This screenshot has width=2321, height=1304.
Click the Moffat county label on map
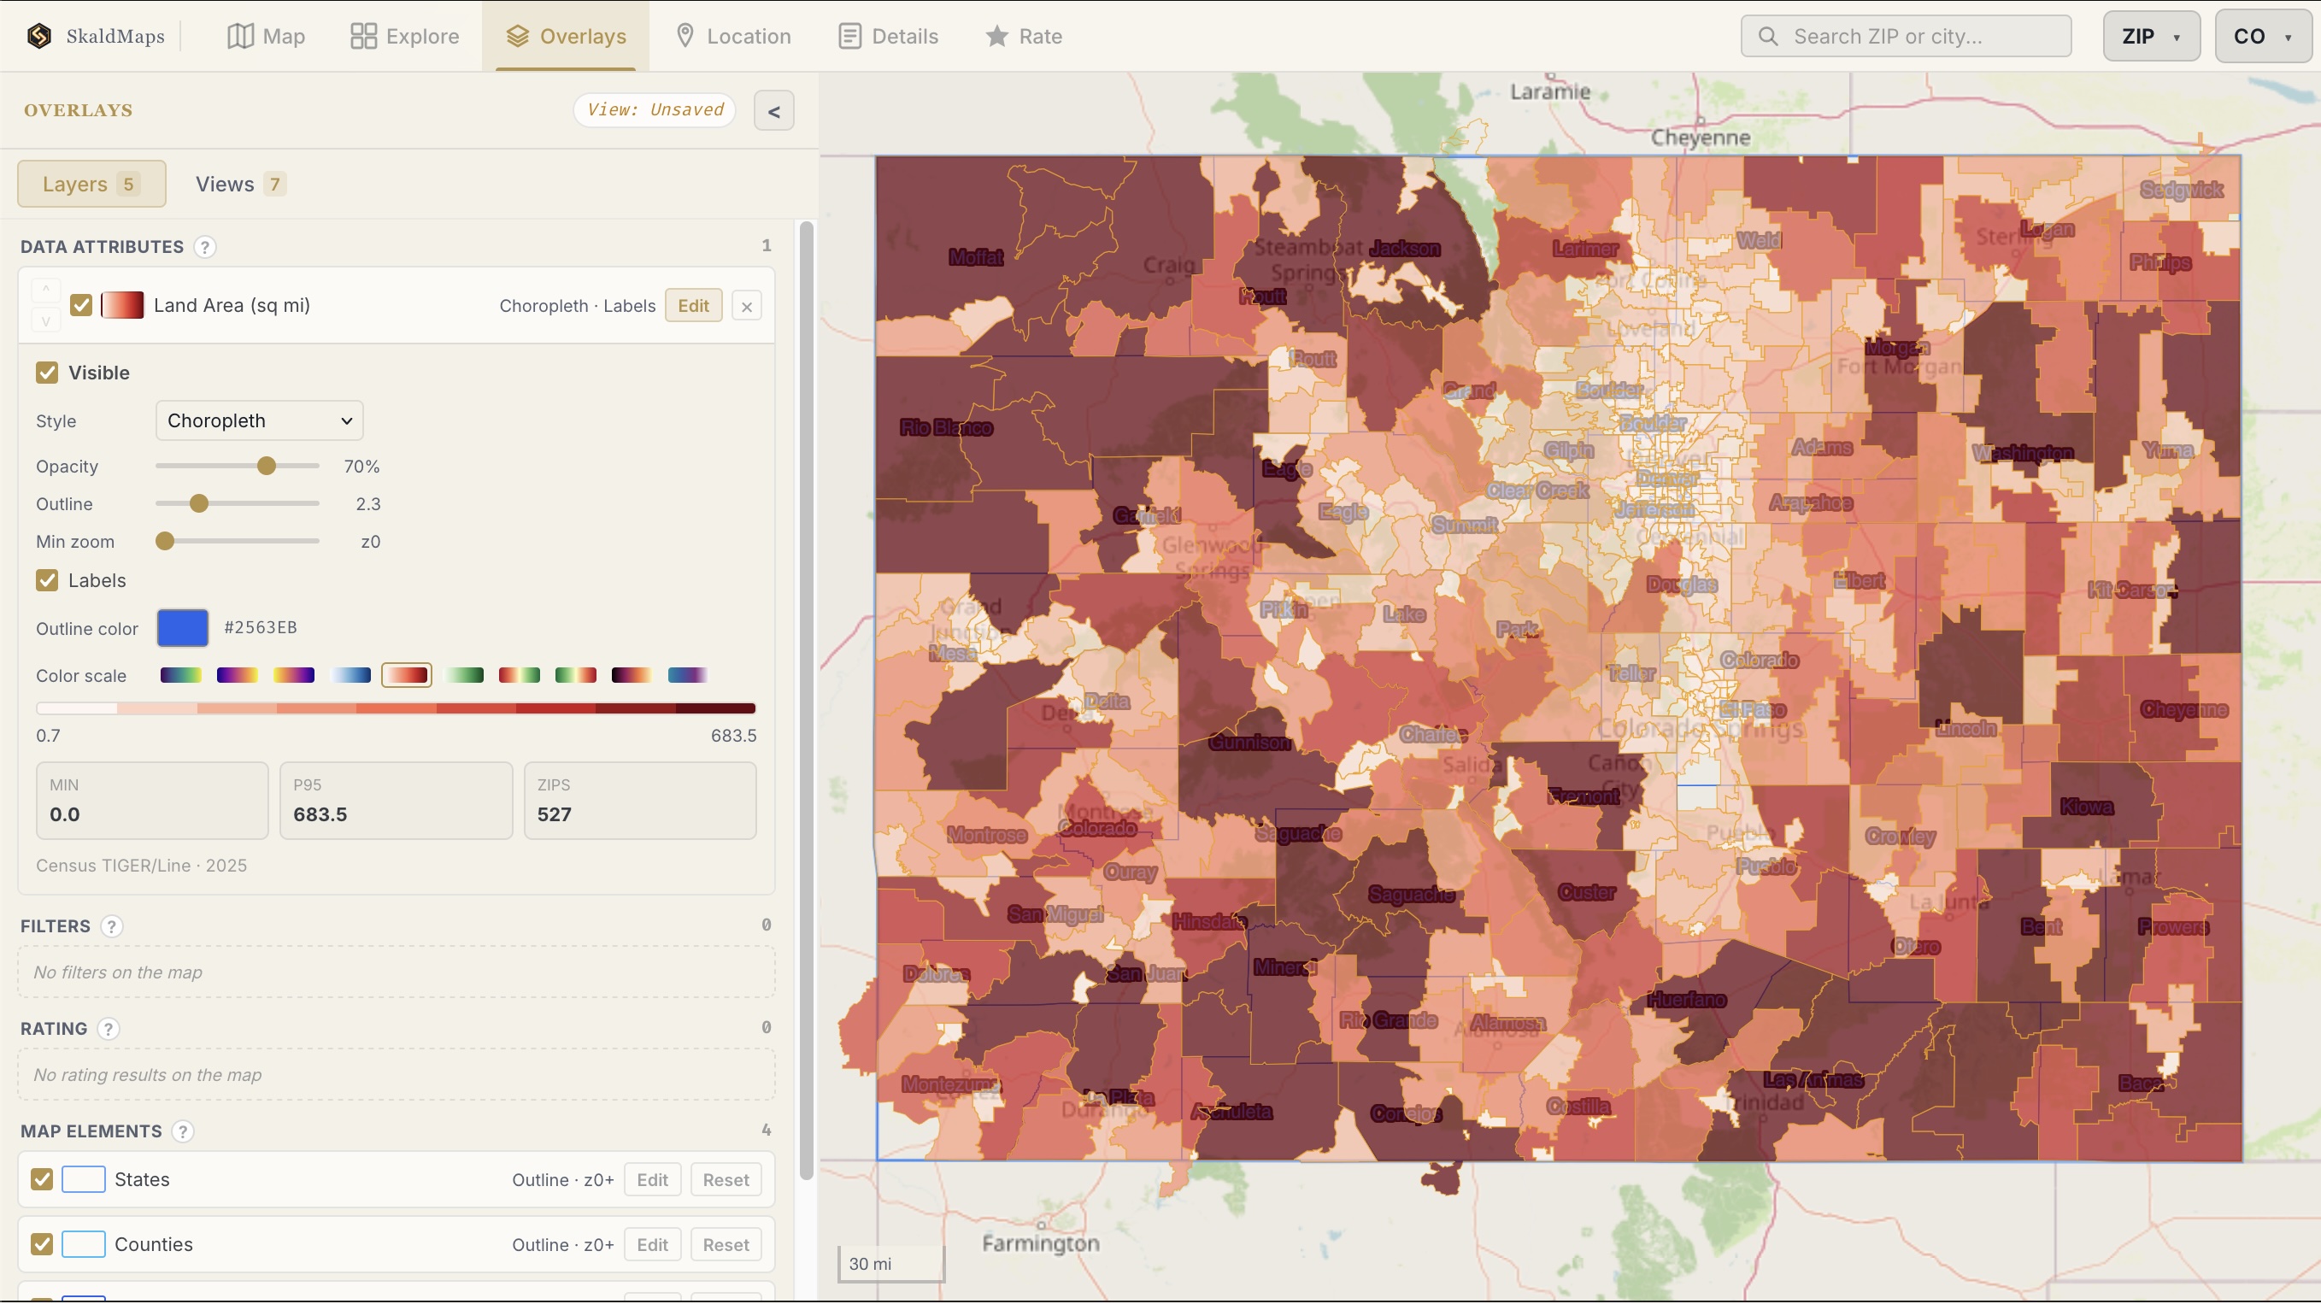click(x=976, y=258)
